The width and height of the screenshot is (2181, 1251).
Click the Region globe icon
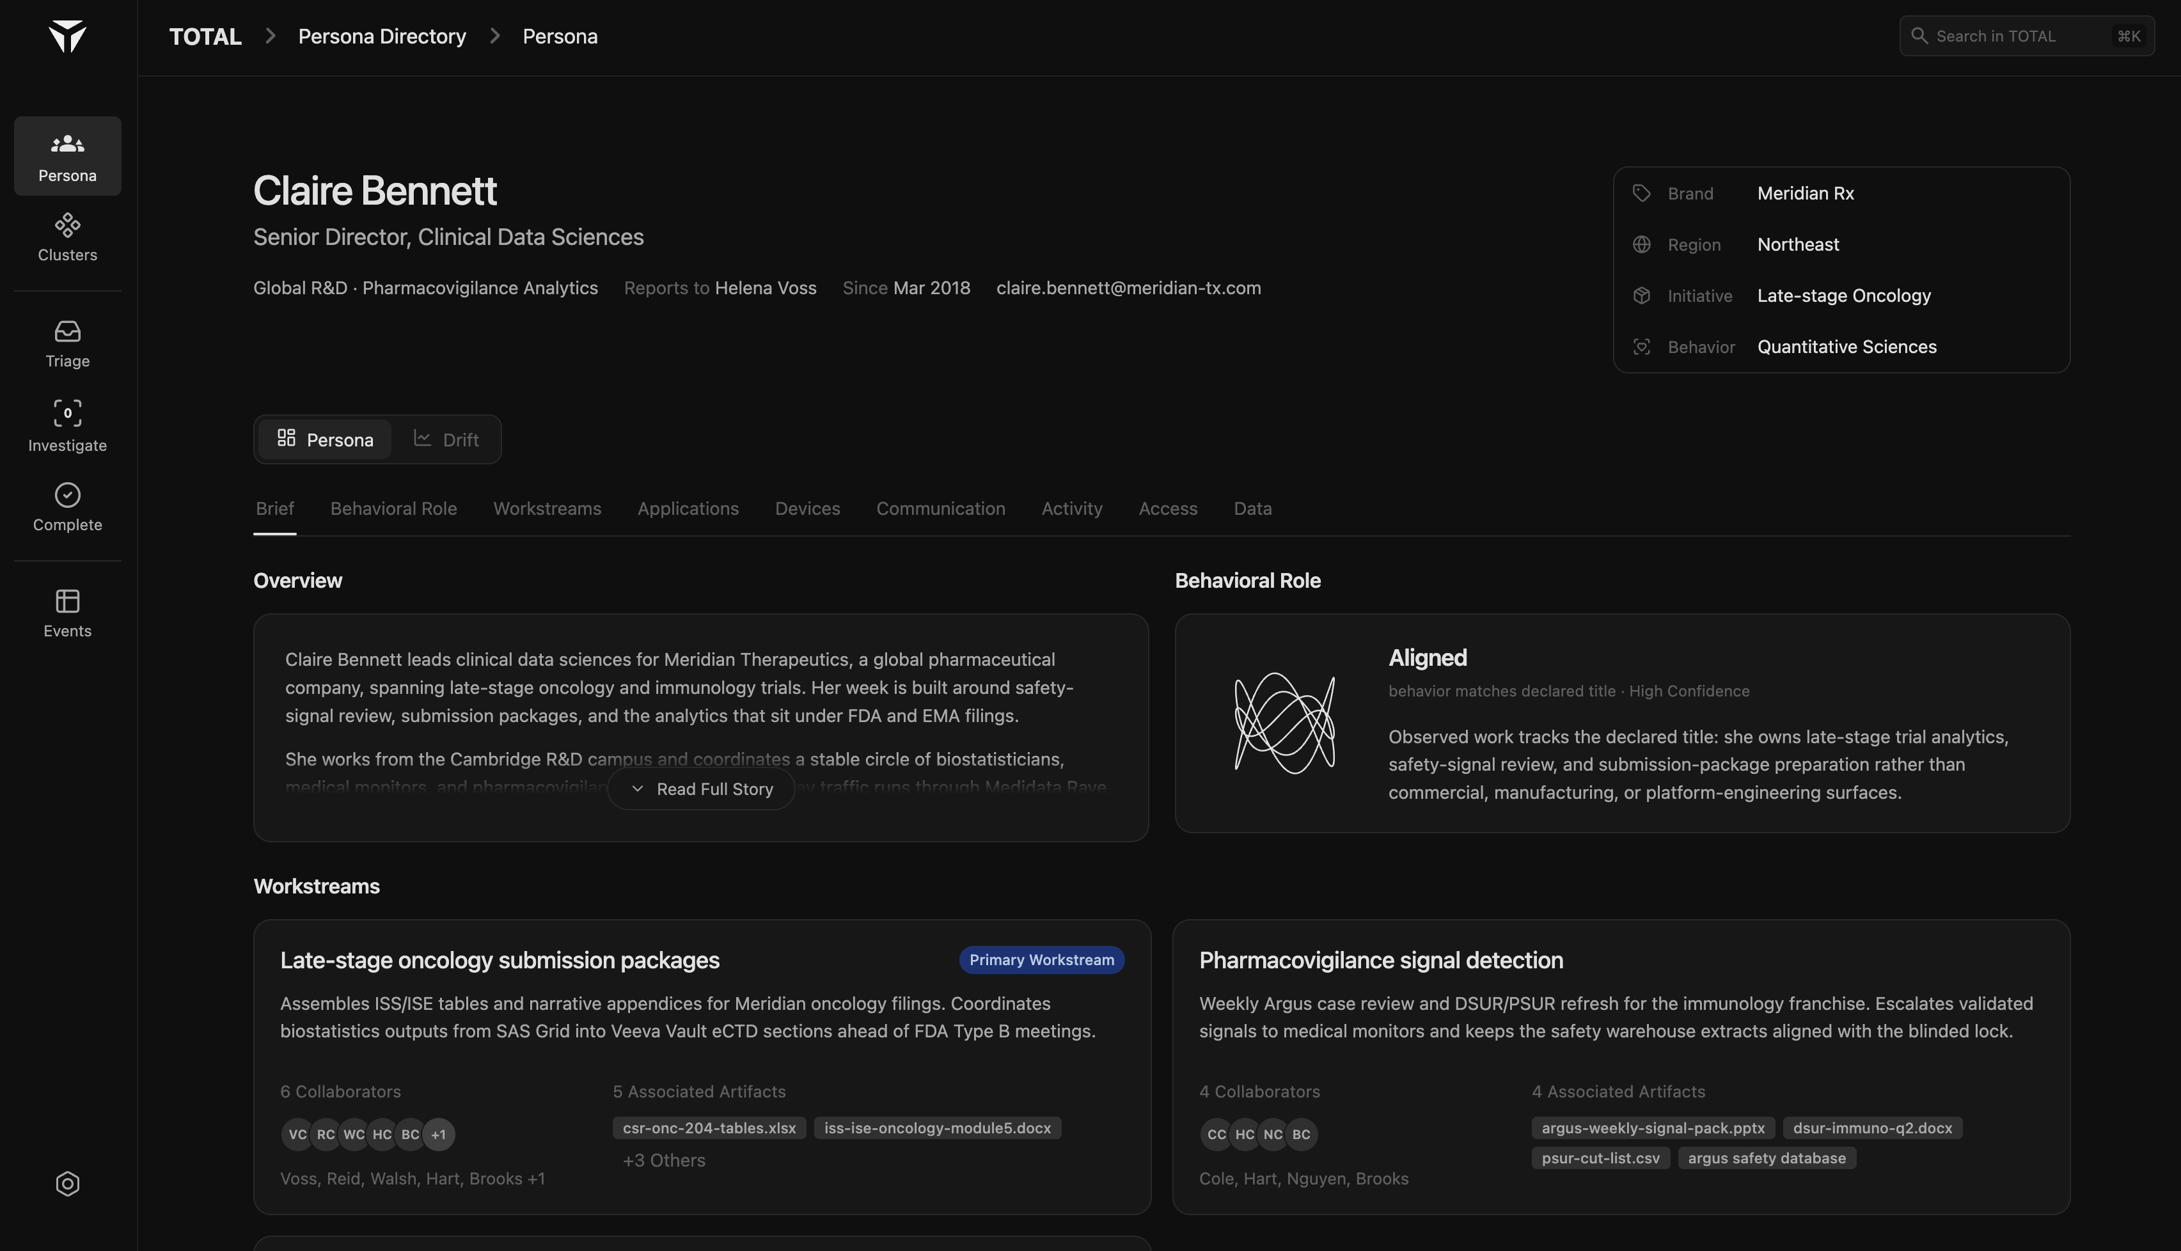(x=1642, y=244)
